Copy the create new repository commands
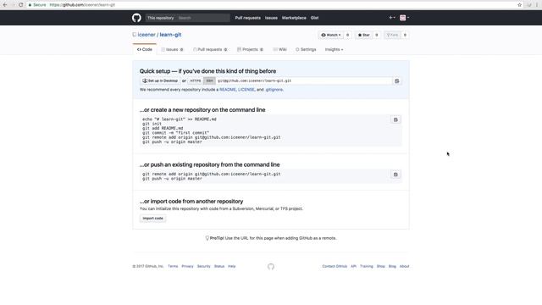542x305 pixels. pos(395,119)
